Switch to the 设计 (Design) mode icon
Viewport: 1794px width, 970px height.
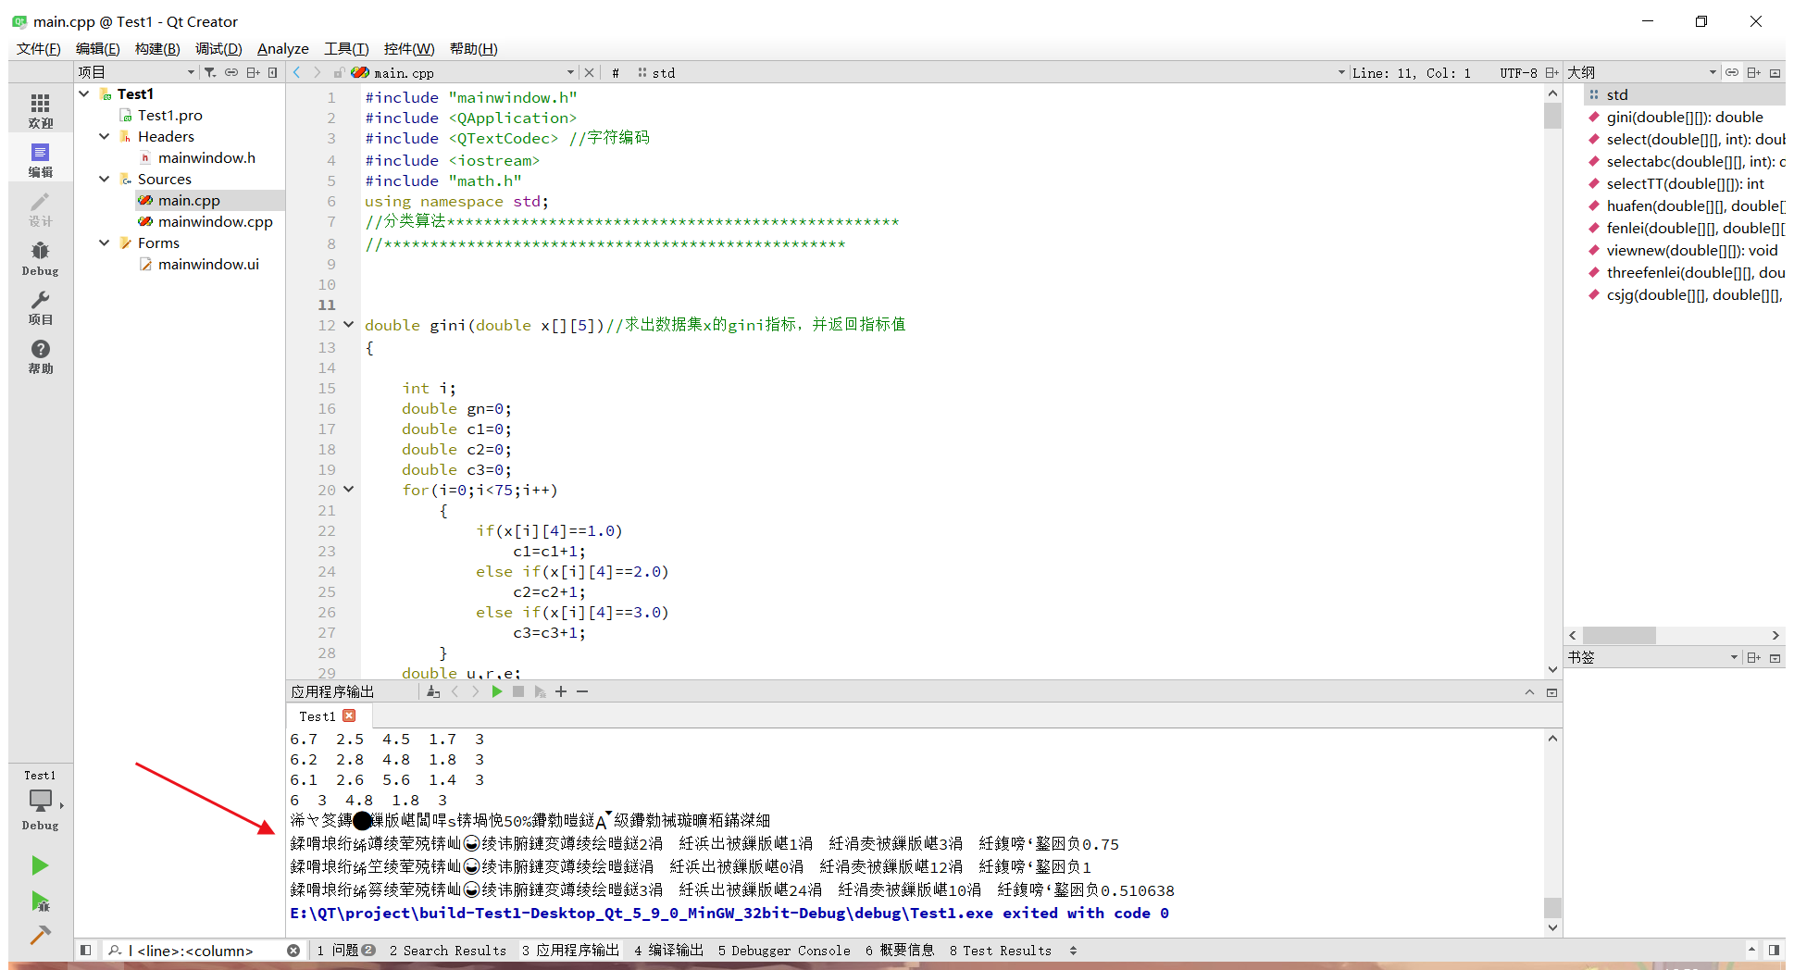40,208
